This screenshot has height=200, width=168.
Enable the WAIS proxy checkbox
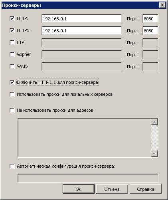click(12, 66)
